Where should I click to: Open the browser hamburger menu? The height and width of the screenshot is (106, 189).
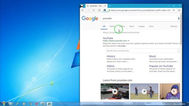click(179, 10)
